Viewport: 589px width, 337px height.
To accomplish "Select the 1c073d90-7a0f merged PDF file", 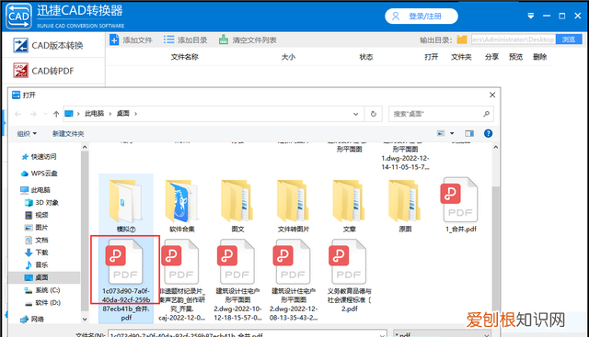I will [126, 280].
